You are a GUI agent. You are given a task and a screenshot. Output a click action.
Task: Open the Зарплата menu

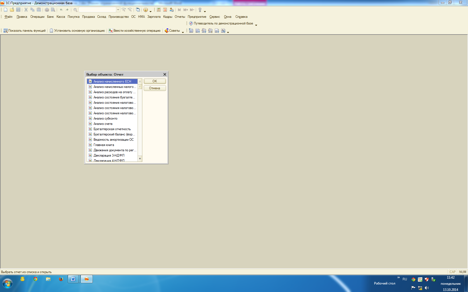pyautogui.click(x=154, y=17)
